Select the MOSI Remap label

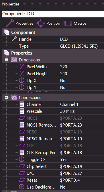41,125
